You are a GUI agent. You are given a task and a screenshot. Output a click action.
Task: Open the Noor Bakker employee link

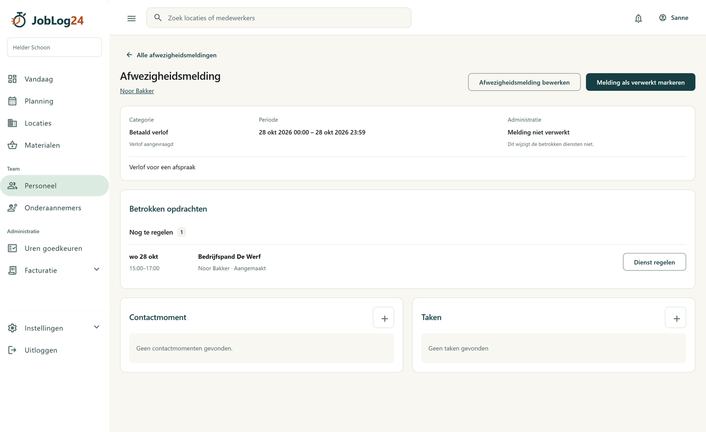pos(137,91)
